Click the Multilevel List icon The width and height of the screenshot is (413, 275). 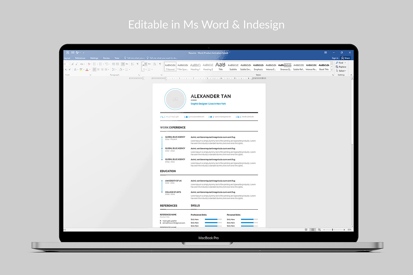pos(106,64)
